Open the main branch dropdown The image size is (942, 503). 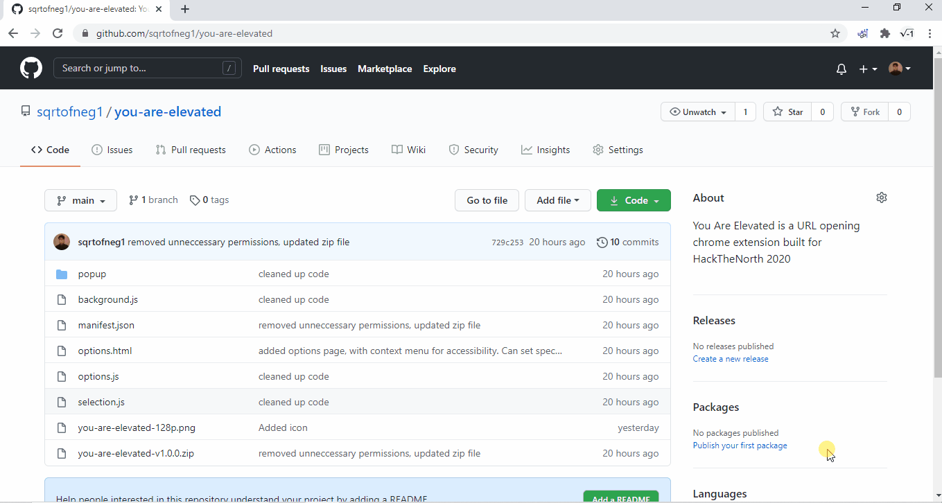pyautogui.click(x=80, y=200)
